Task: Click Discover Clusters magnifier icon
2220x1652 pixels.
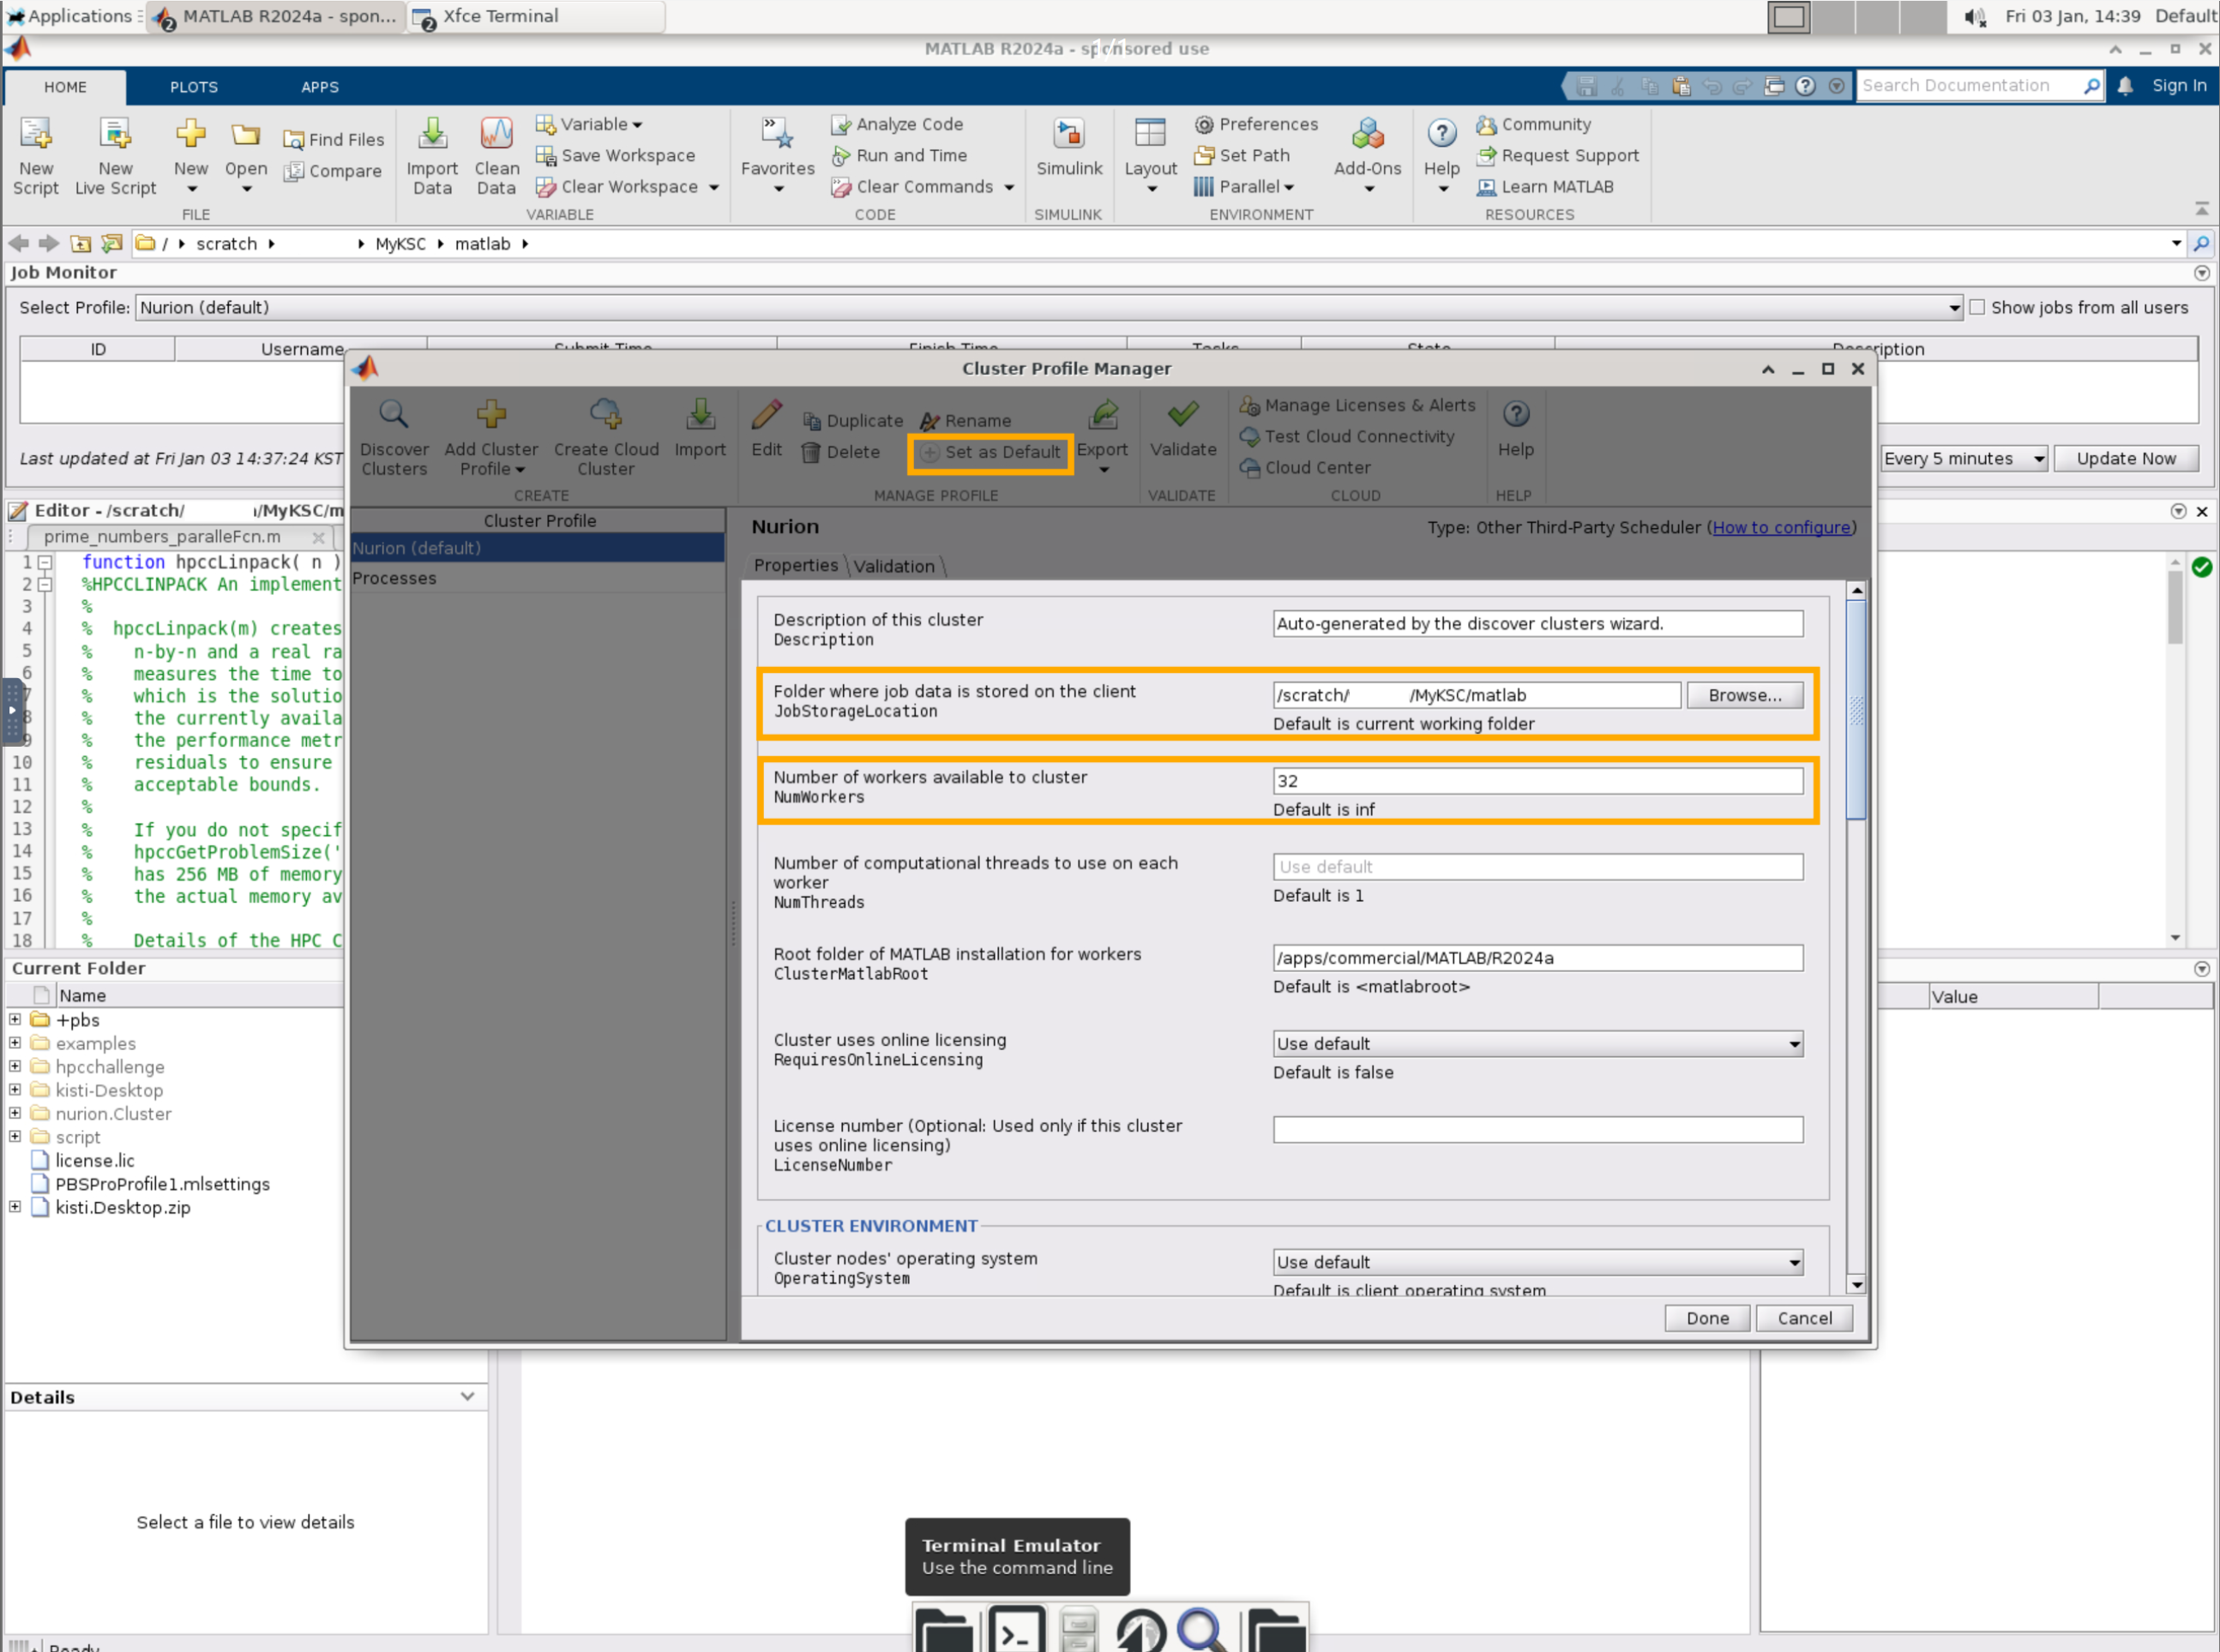Action: click(x=393, y=414)
